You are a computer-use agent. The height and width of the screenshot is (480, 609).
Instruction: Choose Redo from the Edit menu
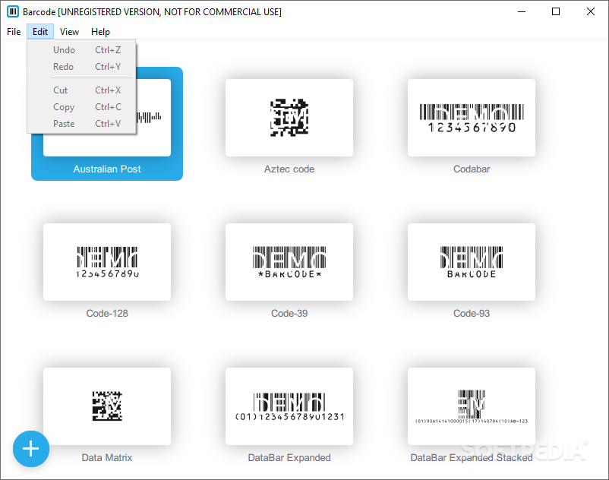click(81, 67)
